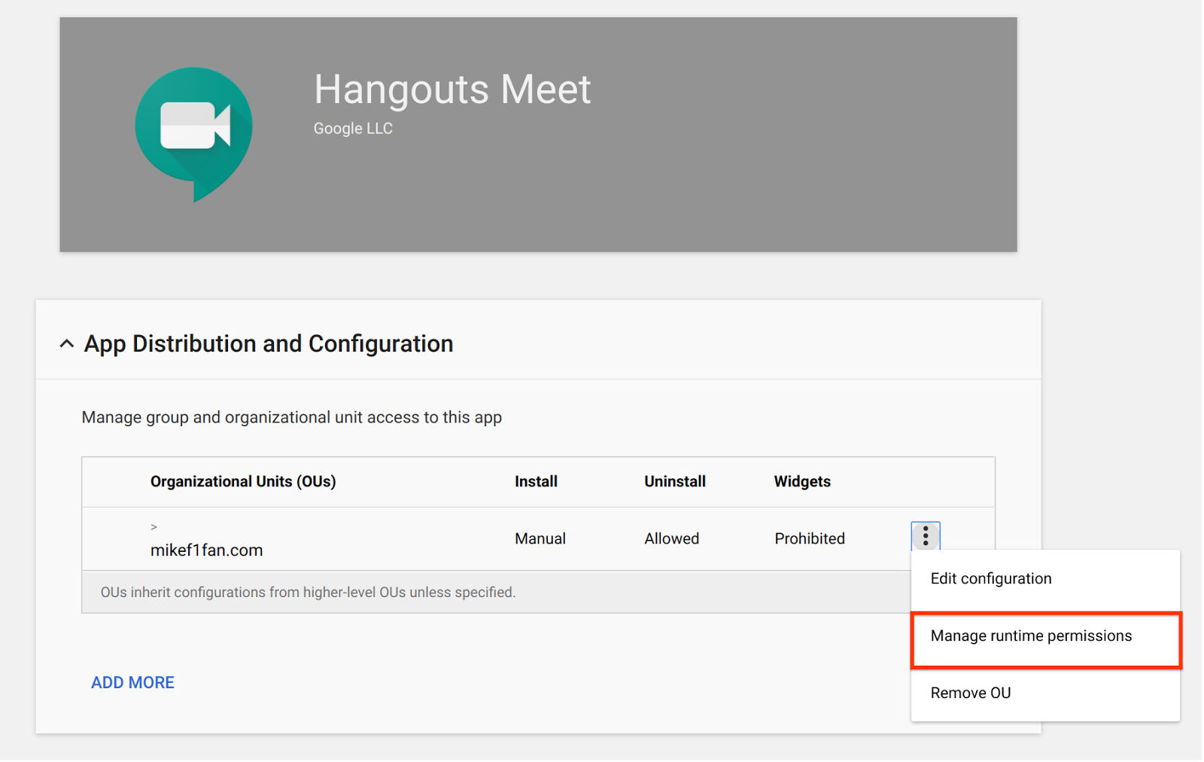Click the App Distribution and Configuration heading
The width and height of the screenshot is (1204, 762).
(269, 344)
